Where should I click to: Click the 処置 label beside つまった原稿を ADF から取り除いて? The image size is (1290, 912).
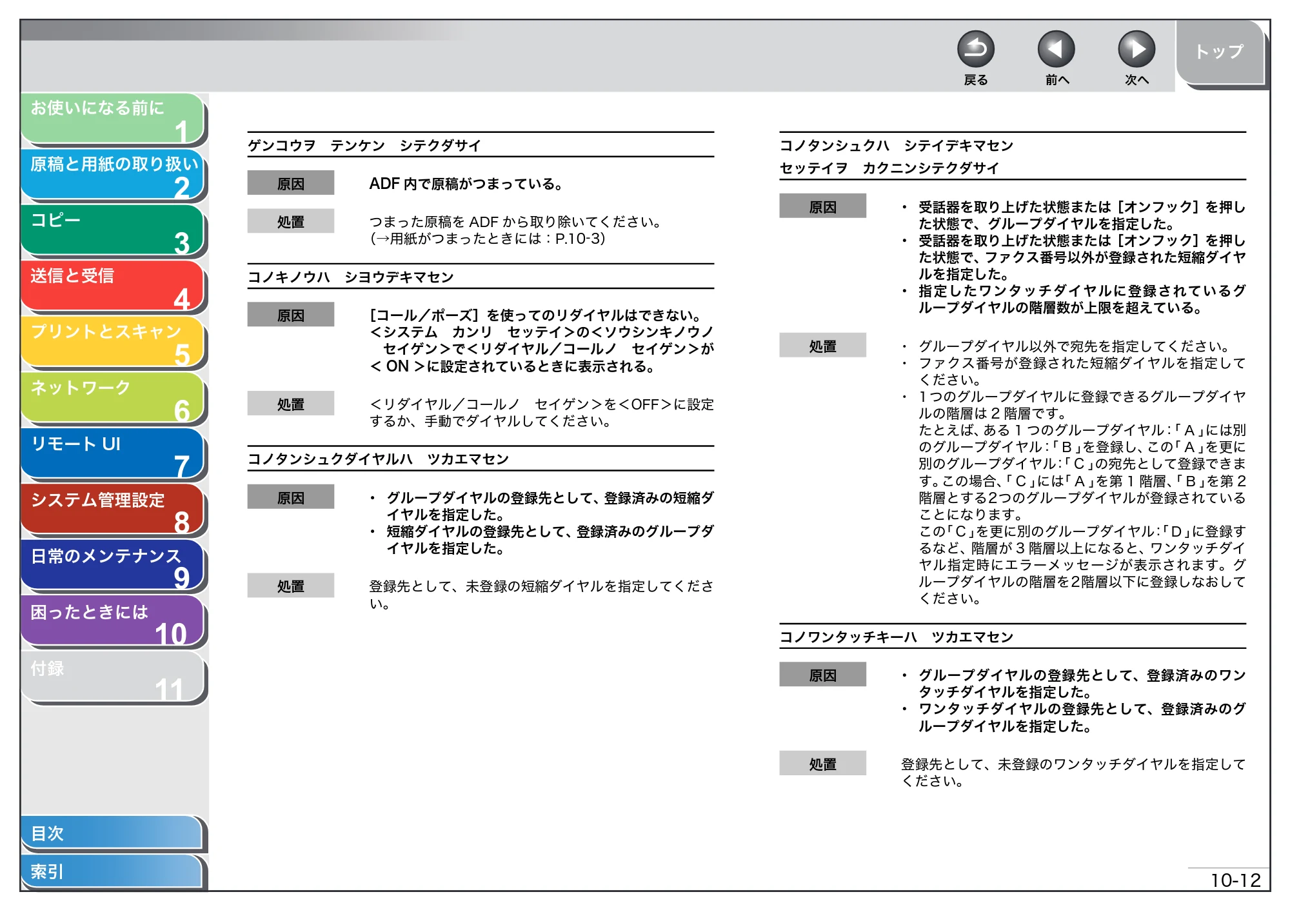pyautogui.click(x=291, y=222)
